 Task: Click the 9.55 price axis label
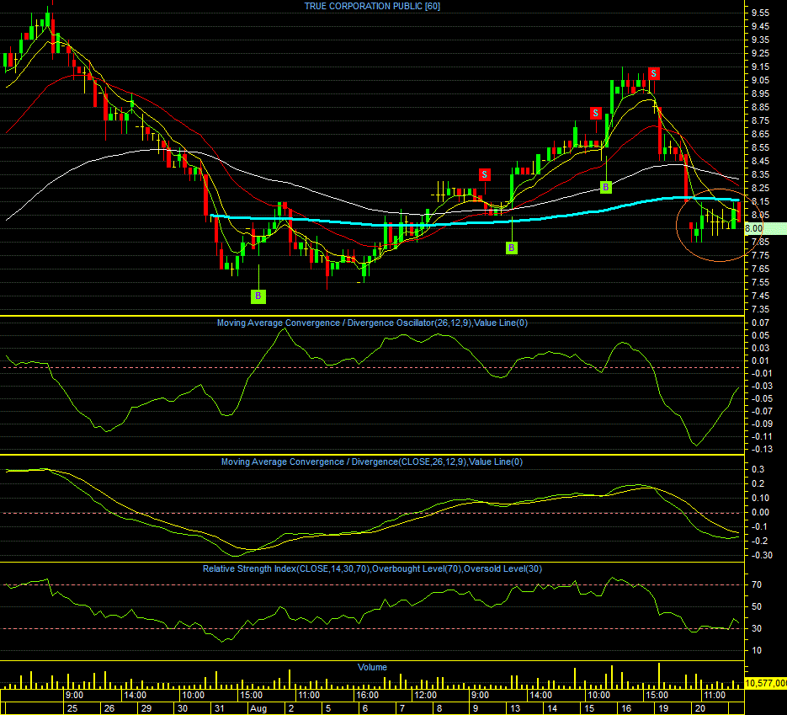pos(760,13)
